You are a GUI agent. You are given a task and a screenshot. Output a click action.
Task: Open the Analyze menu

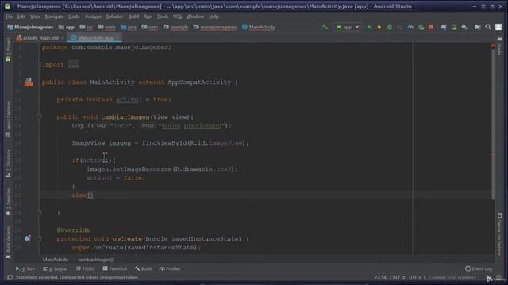pyautogui.click(x=93, y=17)
